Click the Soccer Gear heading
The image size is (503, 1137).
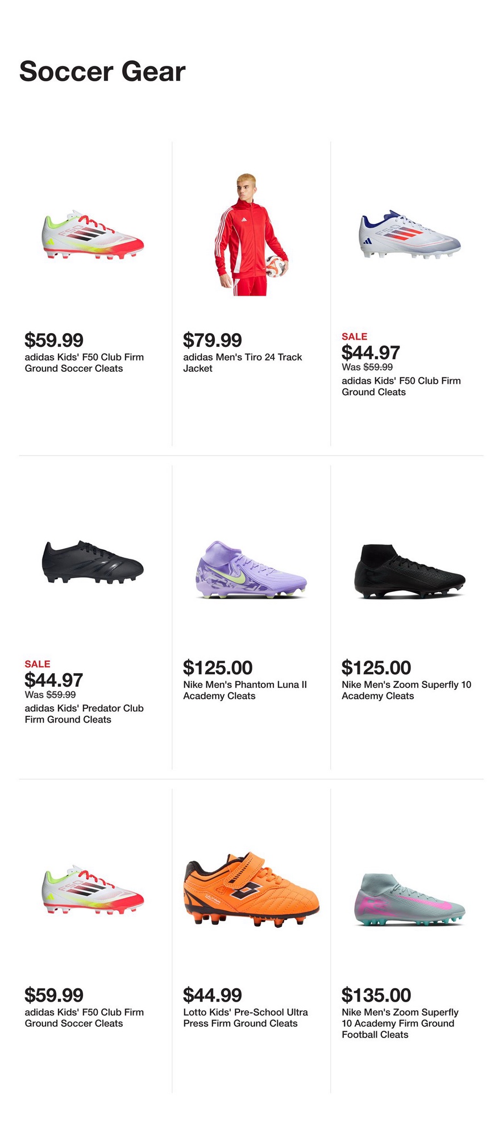coord(102,72)
